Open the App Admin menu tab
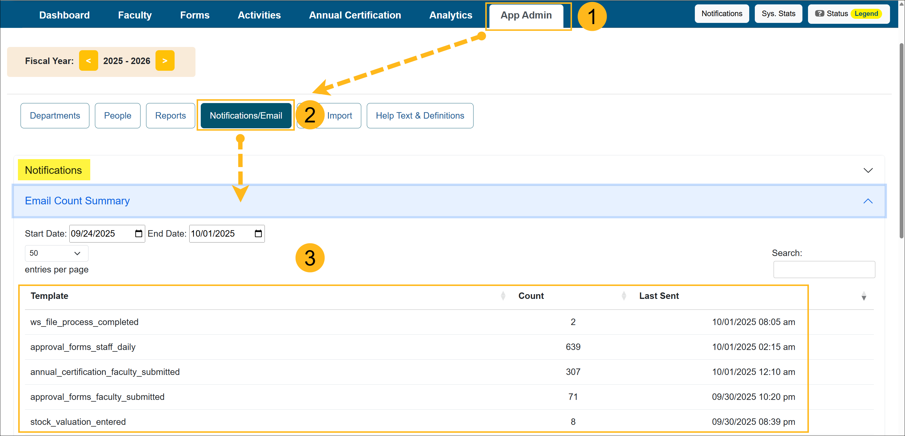This screenshot has width=905, height=436. click(x=526, y=16)
